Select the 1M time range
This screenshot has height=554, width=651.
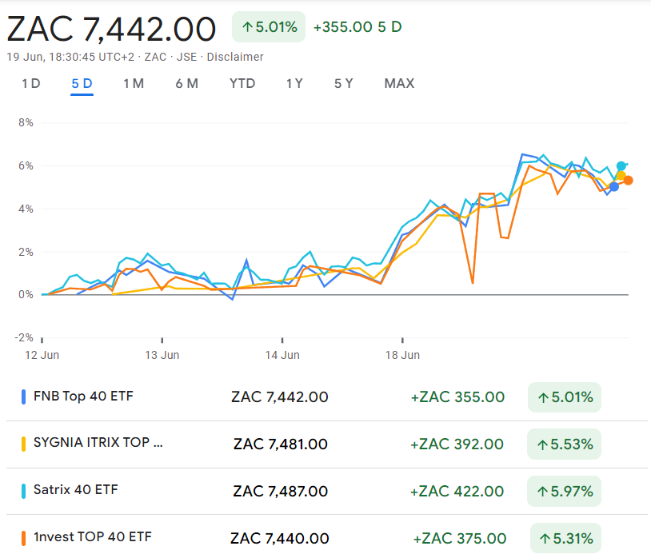point(134,83)
